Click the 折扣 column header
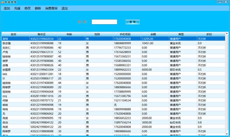This screenshot has height=137, width=230. click(x=209, y=34)
